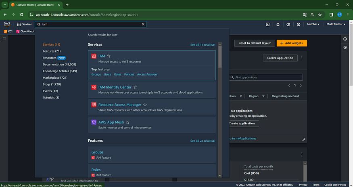The image size is (353, 187).
Task: Open the Services grid menu
Action: point(24,24)
